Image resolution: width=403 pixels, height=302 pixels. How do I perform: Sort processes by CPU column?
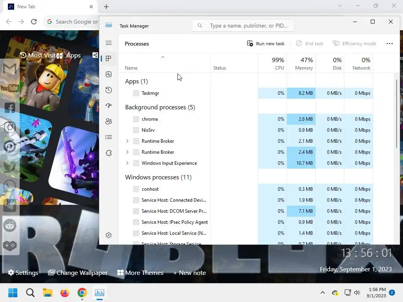[x=272, y=63]
